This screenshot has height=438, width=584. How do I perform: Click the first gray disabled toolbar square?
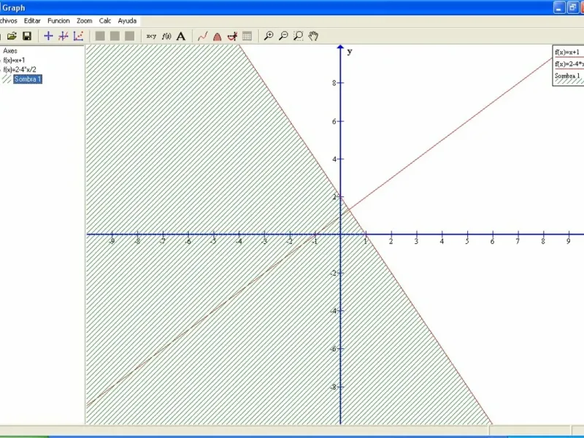point(100,36)
